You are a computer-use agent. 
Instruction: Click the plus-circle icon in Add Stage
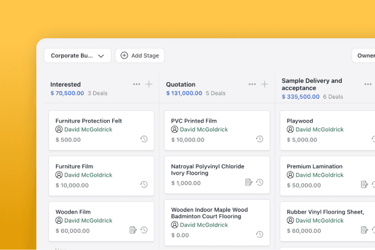pyautogui.click(x=124, y=55)
